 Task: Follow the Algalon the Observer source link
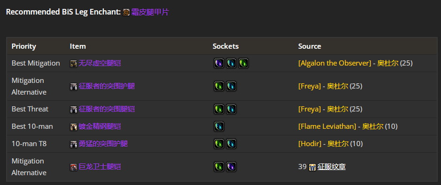click(x=335, y=63)
